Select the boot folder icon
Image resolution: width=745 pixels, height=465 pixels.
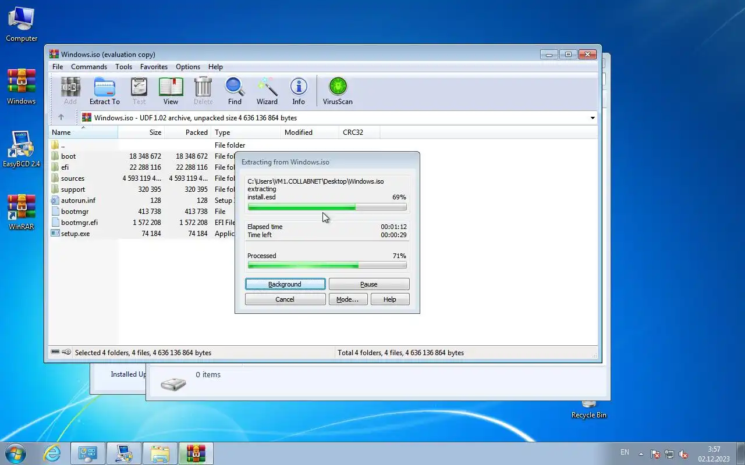click(x=55, y=156)
